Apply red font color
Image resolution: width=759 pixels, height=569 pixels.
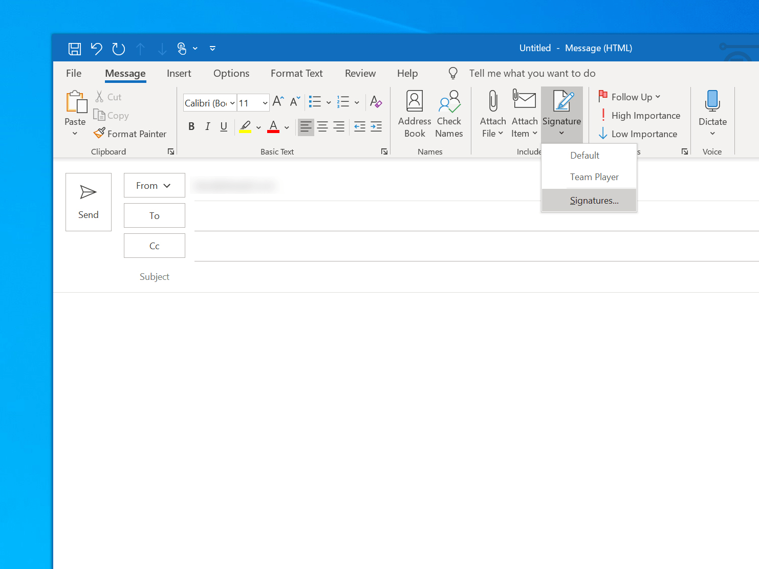pyautogui.click(x=273, y=126)
